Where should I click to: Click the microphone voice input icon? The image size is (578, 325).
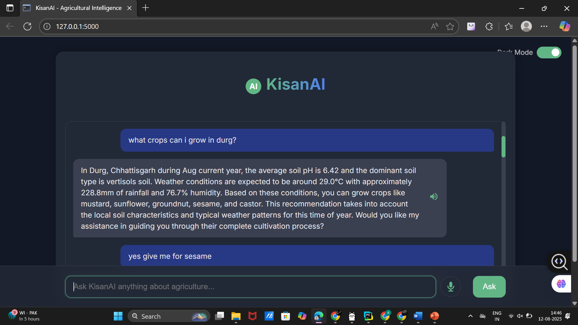coord(451,286)
